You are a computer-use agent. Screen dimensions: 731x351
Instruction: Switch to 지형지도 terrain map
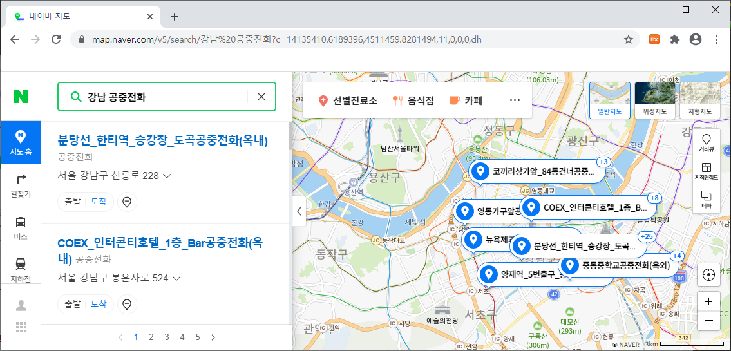pos(700,100)
